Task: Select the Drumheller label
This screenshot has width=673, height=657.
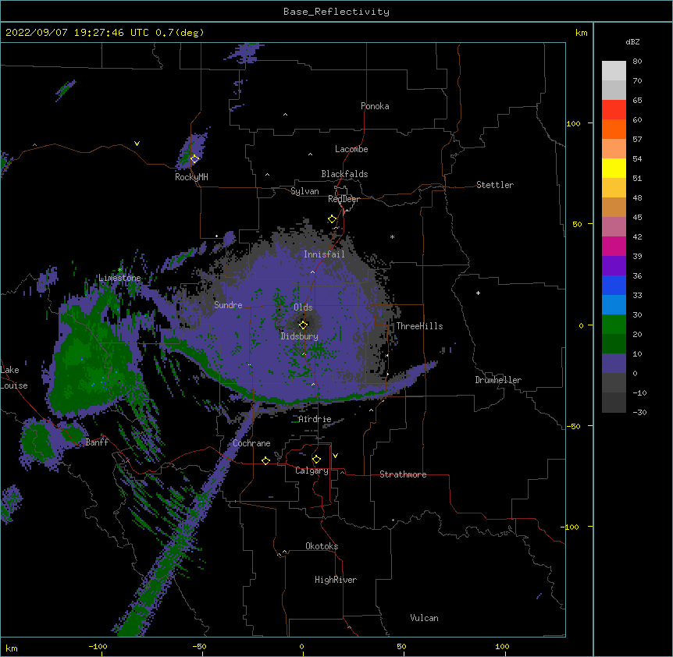Action: coord(498,380)
